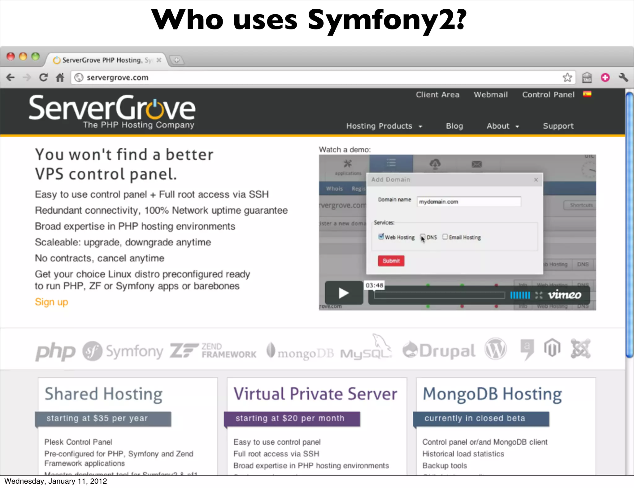Play the demo video

344,293
